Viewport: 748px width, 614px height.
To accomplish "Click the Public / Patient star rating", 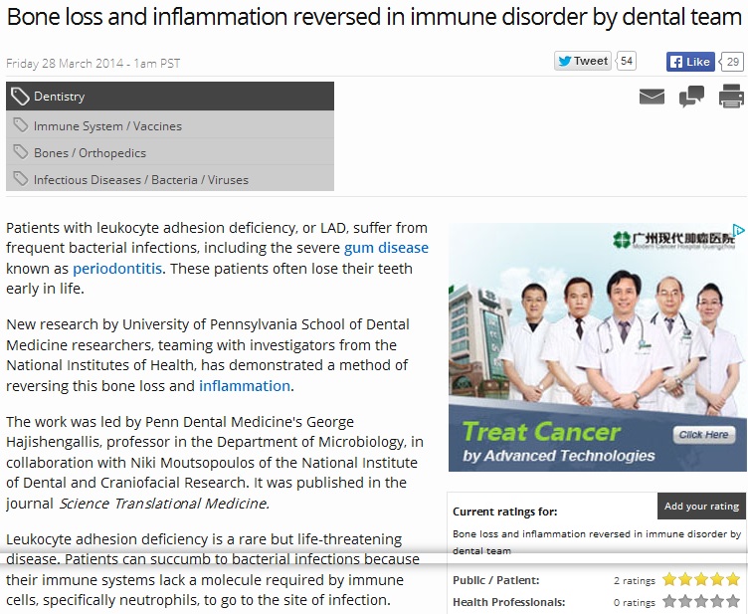I will click(702, 579).
